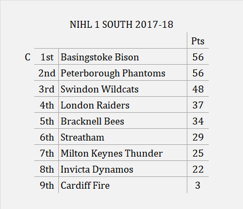Select Invicta Dynamos' 22 points value

click(x=198, y=169)
